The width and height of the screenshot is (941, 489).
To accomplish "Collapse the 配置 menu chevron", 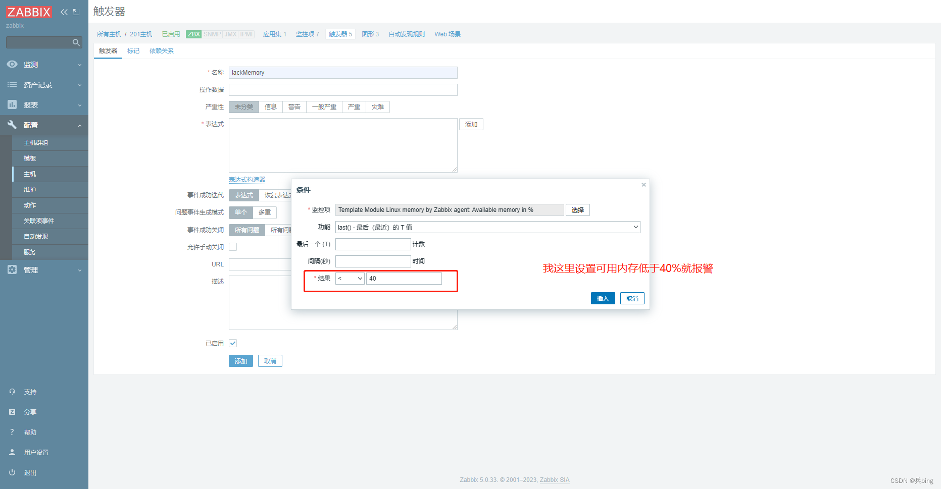I will pyautogui.click(x=80, y=126).
